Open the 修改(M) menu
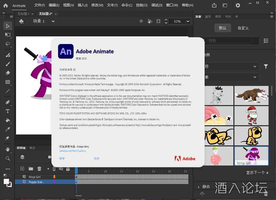Image resolution: width=276 pixels, height=200 pixels. click(x=97, y=5)
